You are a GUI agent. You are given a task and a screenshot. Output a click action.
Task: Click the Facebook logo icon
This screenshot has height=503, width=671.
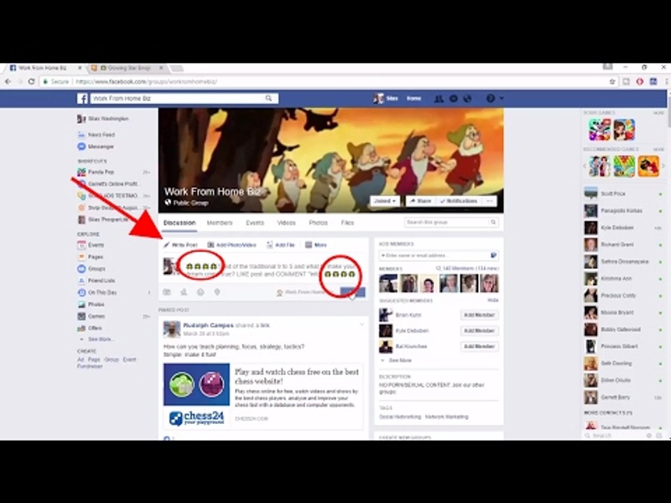82,99
